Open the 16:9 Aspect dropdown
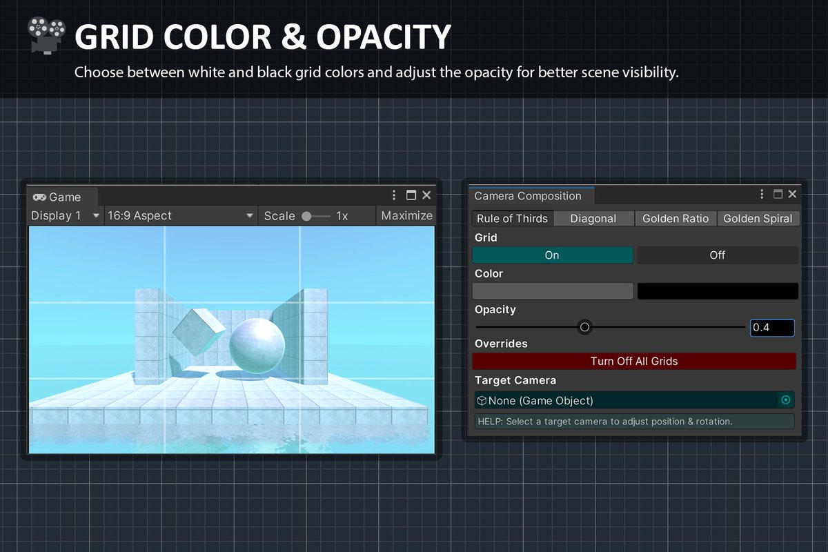Image resolution: width=828 pixels, height=552 pixels. (x=181, y=215)
